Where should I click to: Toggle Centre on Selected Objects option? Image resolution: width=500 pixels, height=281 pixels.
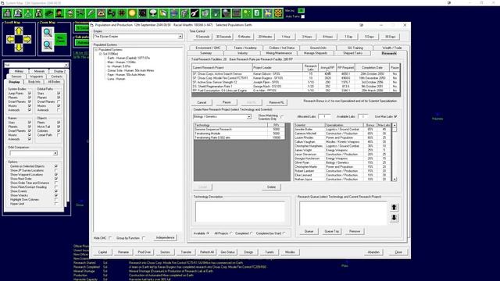[x=56, y=166]
